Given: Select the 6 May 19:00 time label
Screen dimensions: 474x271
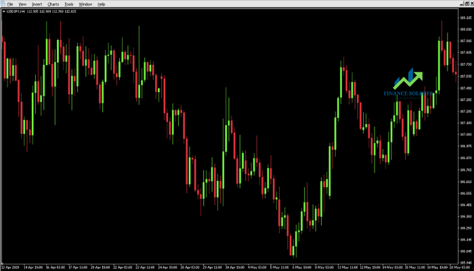Looking at the screenshot, I should pyautogui.click(x=300, y=268).
